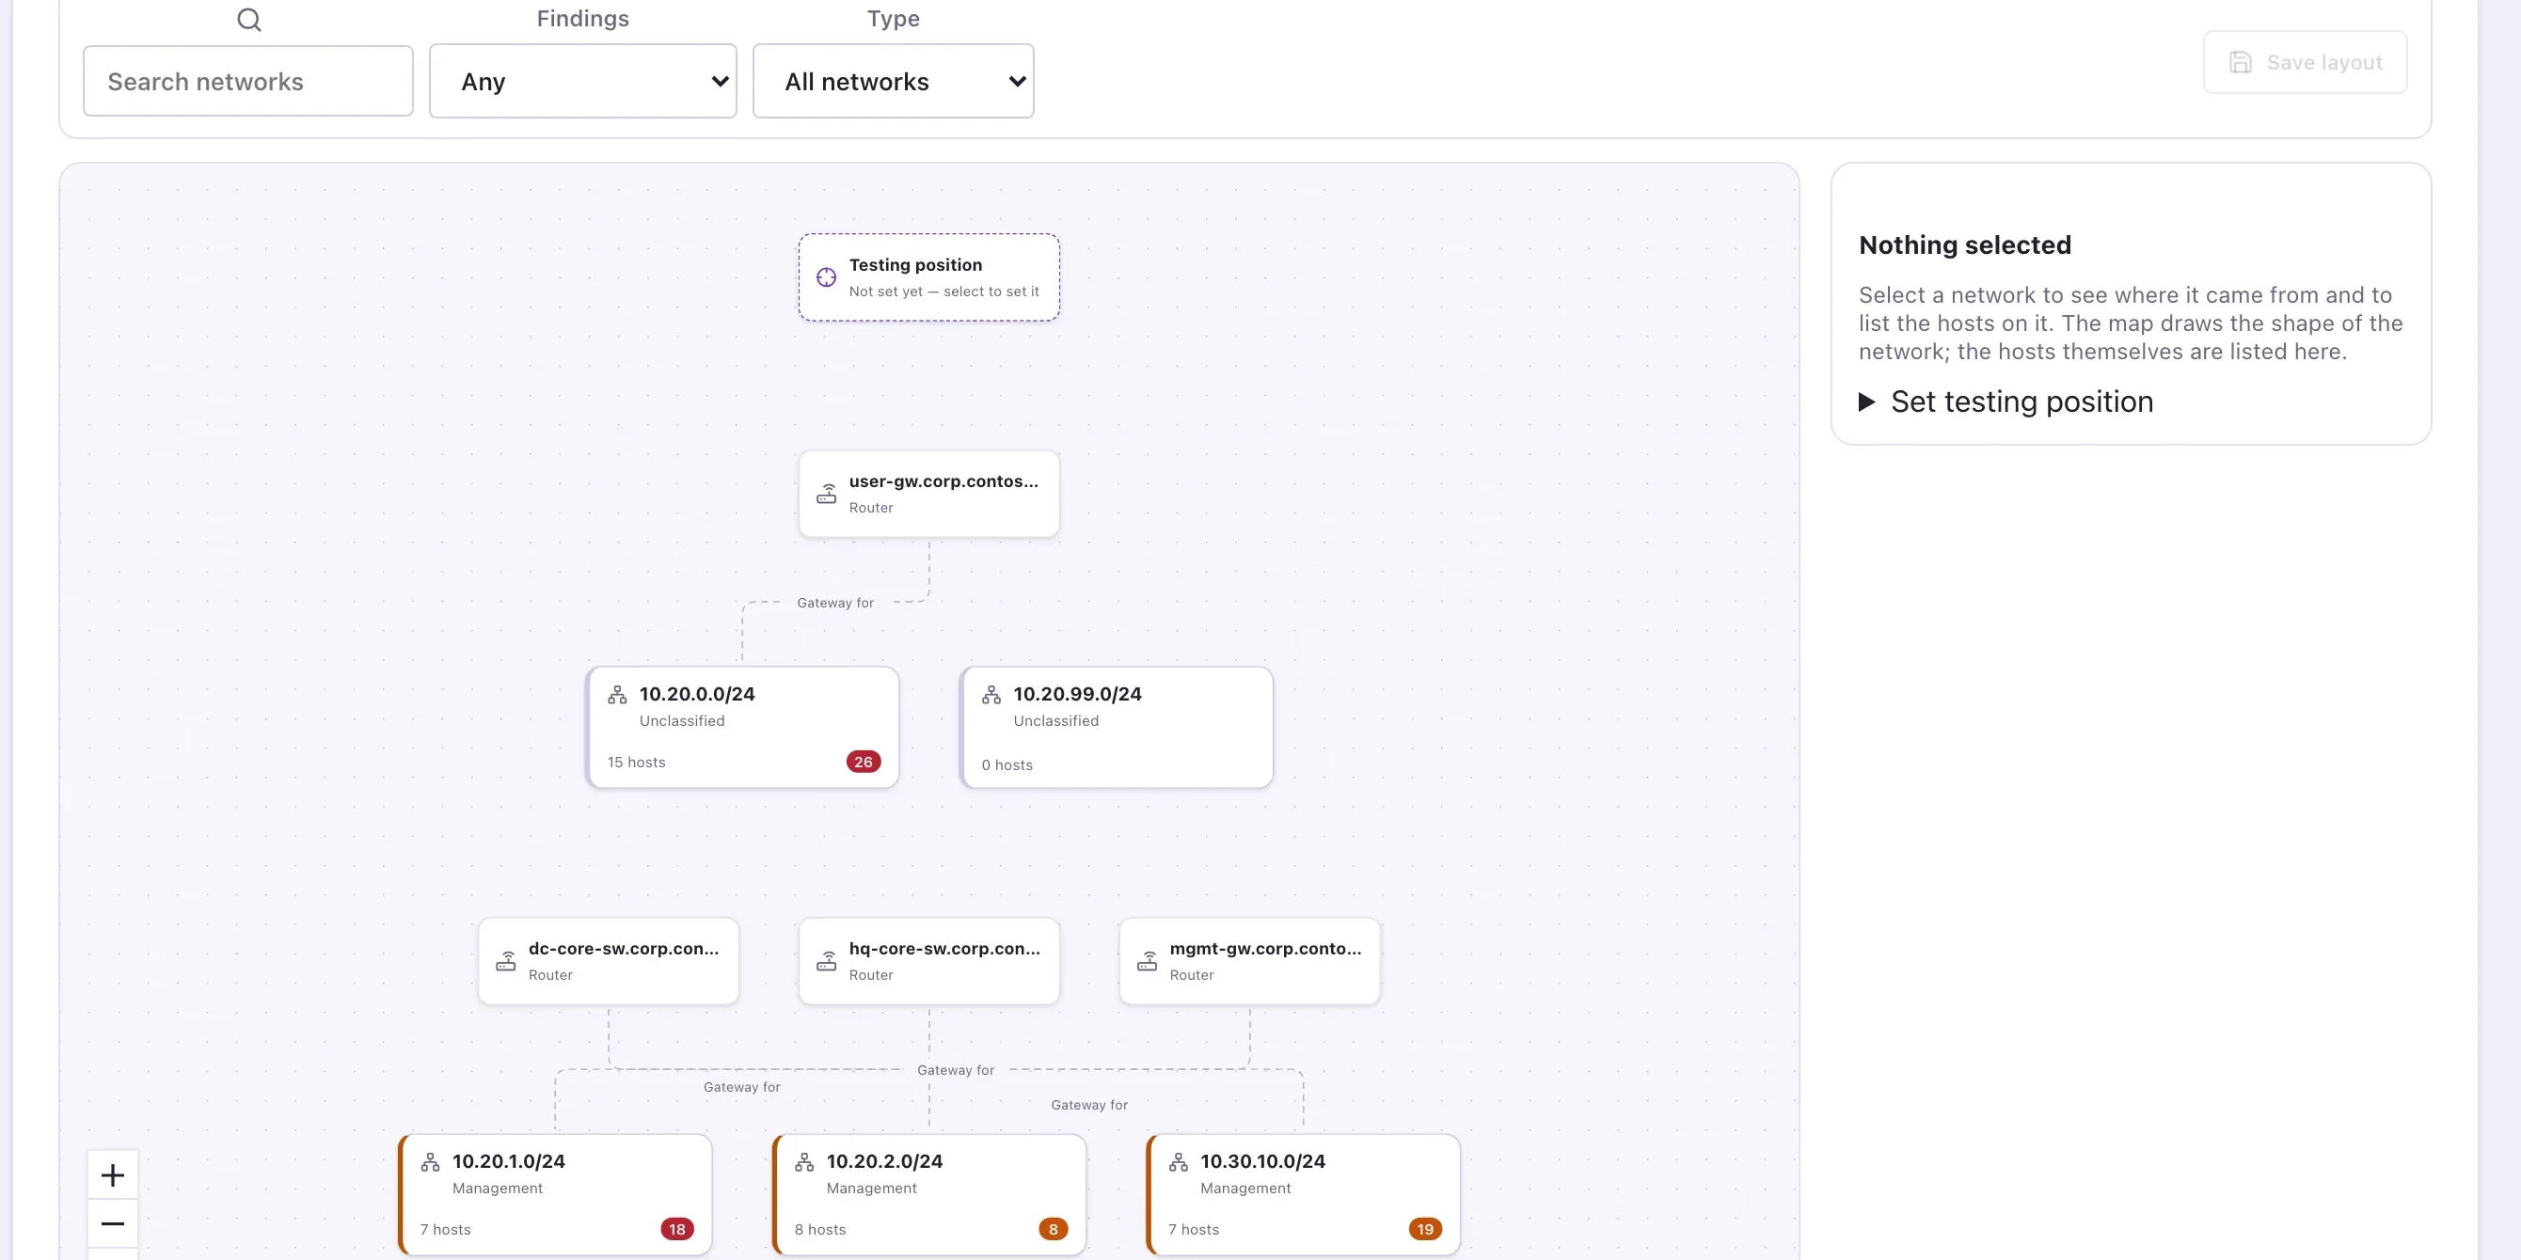The height and width of the screenshot is (1260, 2521).
Task: Click the search magnifier icon above the search field
Action: point(248,20)
